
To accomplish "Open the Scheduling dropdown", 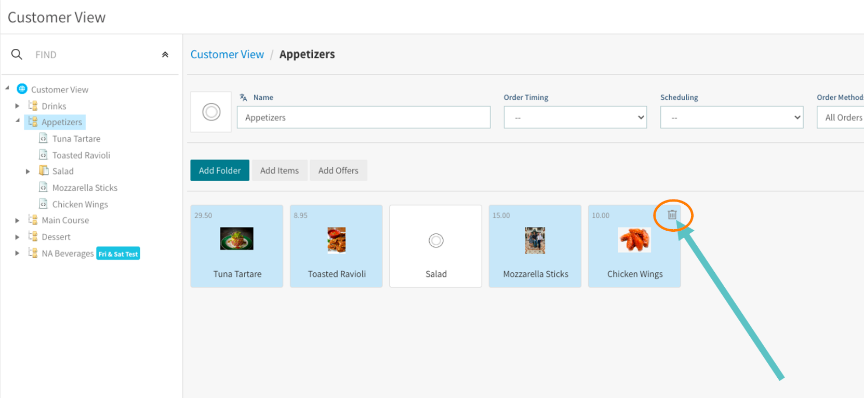I will 731,117.
